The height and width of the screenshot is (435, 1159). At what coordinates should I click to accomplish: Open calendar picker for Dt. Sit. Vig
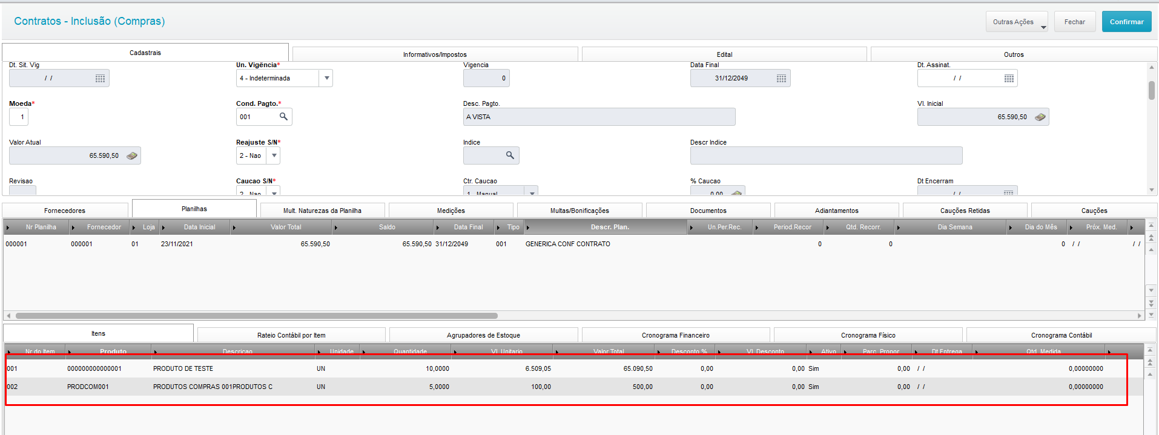click(100, 79)
